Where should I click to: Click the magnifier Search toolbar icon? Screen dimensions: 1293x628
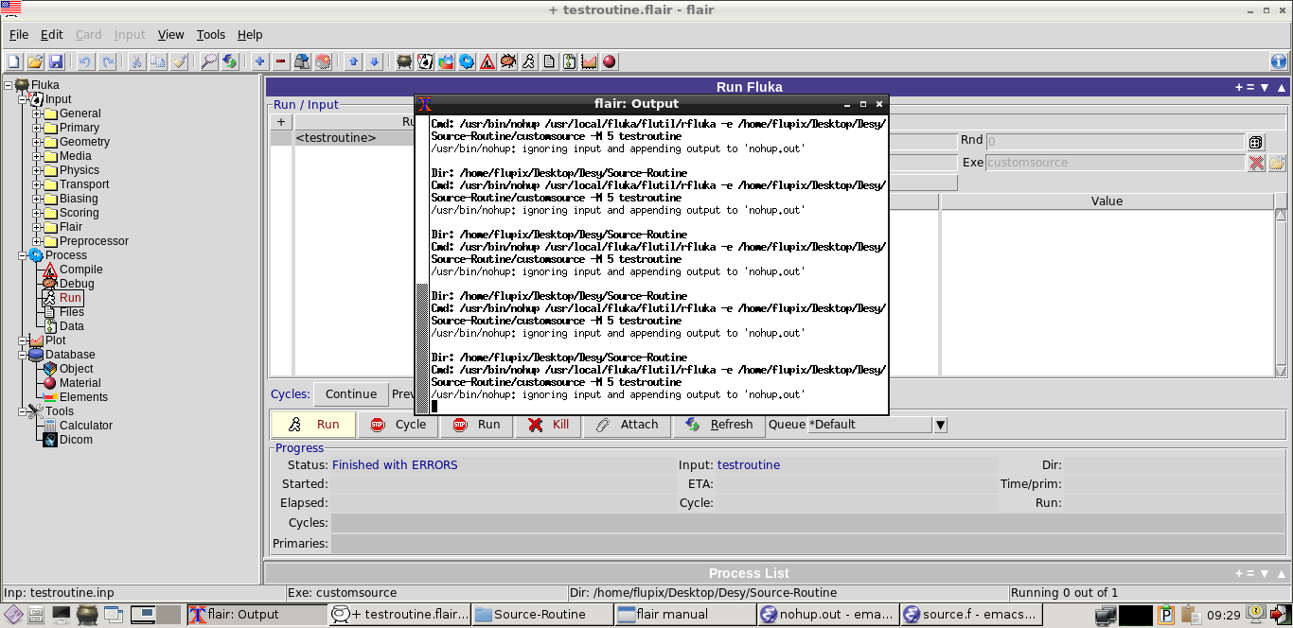pyautogui.click(x=208, y=61)
